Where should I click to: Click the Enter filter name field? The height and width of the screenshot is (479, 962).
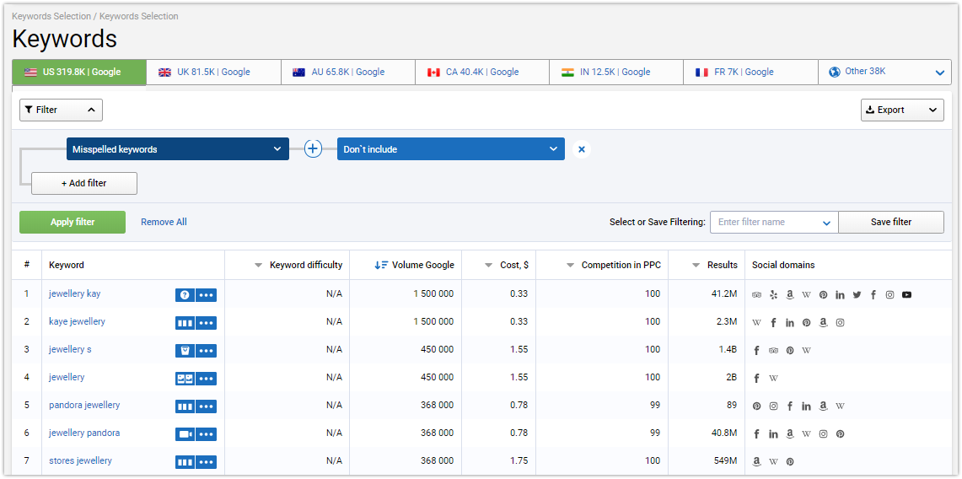(x=774, y=222)
